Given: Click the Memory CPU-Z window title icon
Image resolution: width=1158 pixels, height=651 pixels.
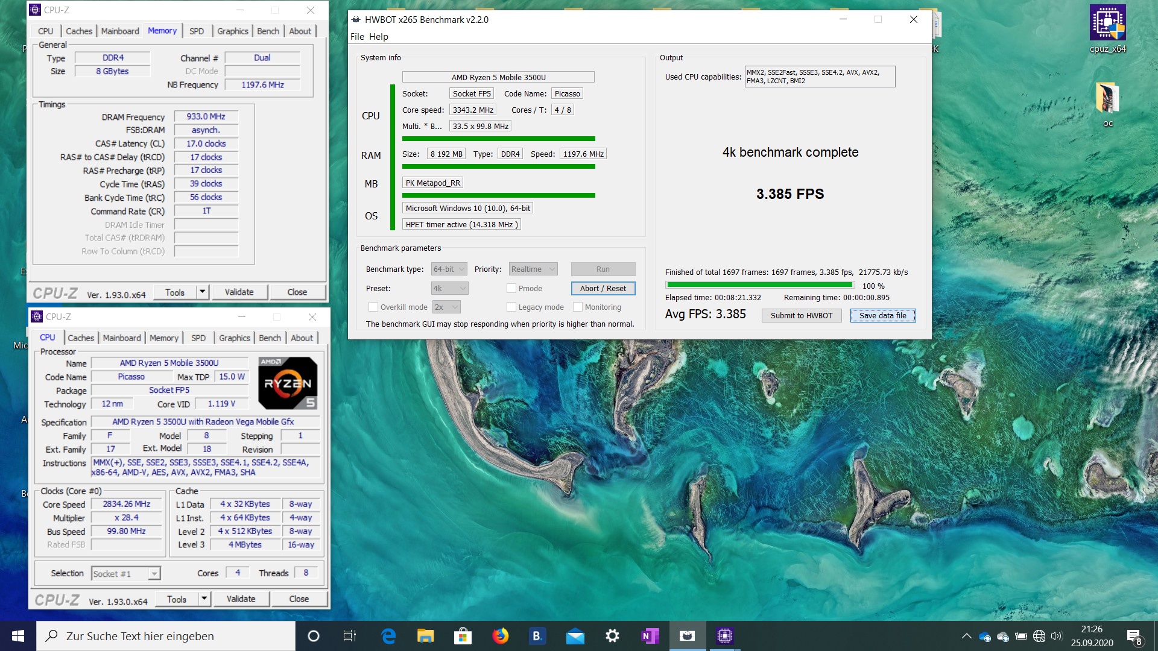Looking at the screenshot, I should pos(35,10).
